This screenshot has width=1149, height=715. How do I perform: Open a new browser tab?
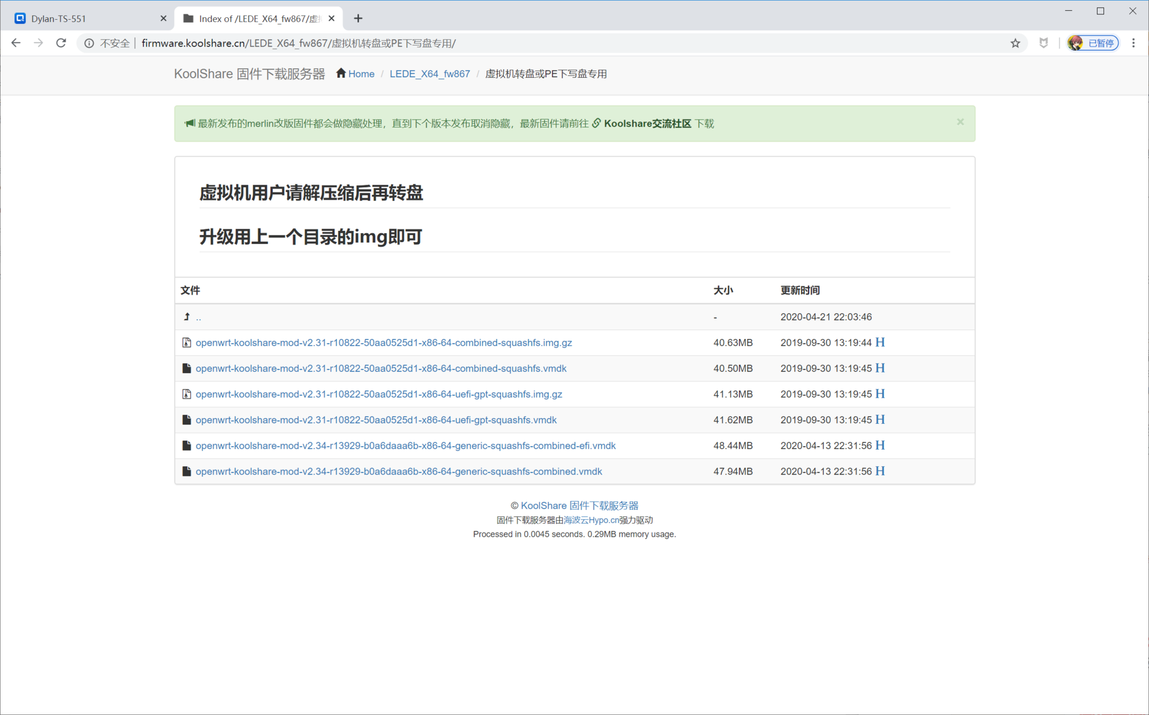click(x=358, y=19)
